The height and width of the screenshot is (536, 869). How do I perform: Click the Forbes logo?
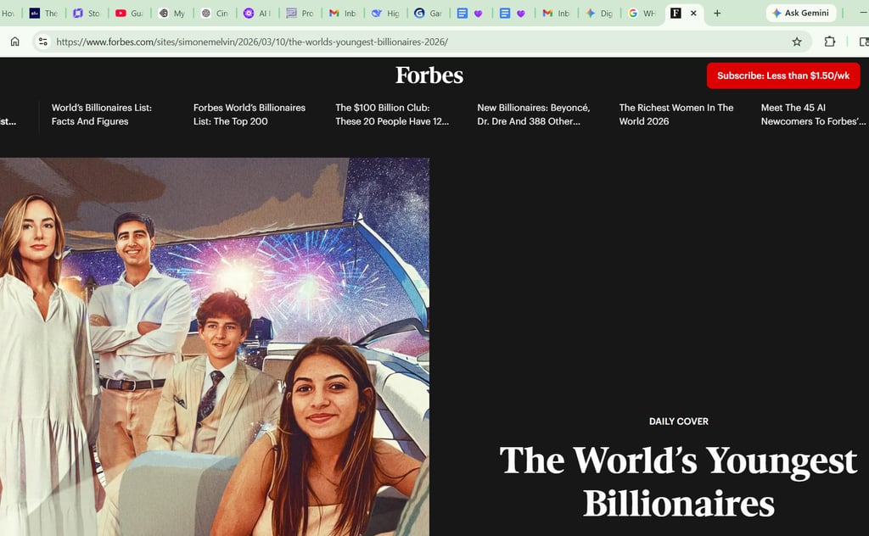coord(429,75)
